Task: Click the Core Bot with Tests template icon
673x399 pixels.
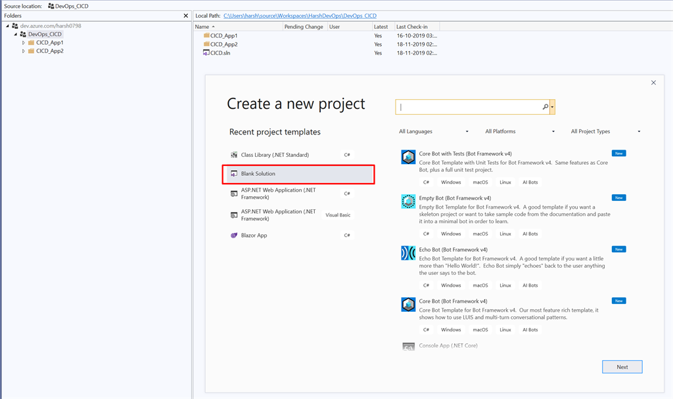Action: click(x=408, y=157)
